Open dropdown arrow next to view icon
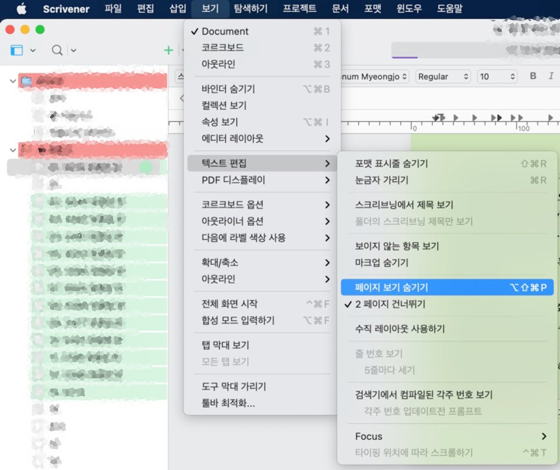The height and width of the screenshot is (470, 560). tap(33, 50)
